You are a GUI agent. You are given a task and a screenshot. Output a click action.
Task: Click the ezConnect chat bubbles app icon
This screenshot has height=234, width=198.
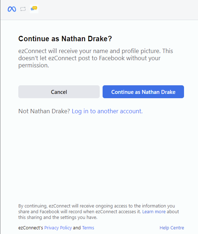[34, 9]
